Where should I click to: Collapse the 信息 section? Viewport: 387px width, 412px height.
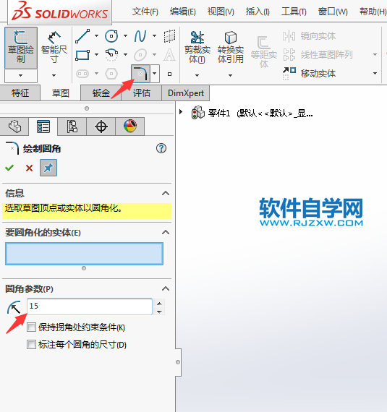click(166, 194)
